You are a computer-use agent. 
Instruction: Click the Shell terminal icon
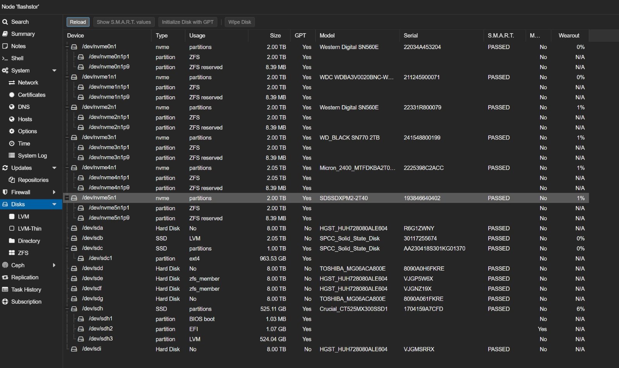coord(5,58)
